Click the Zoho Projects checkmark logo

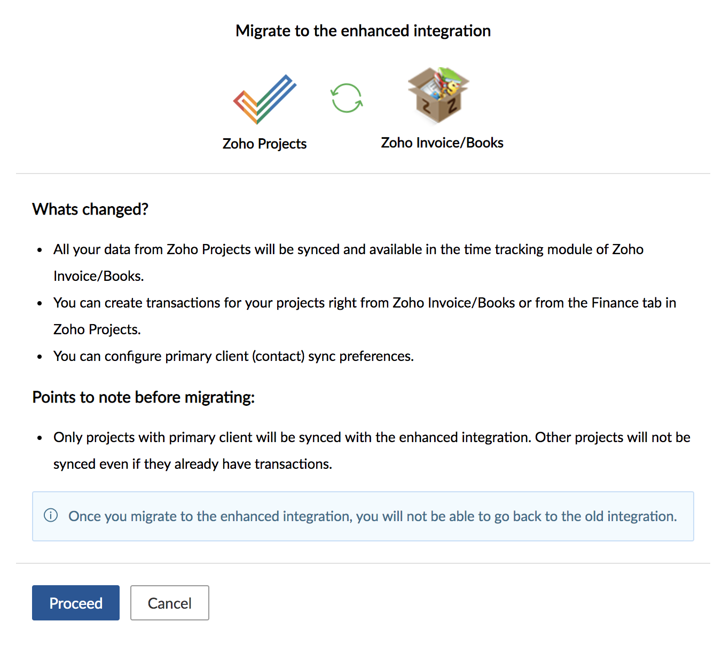pos(264,99)
